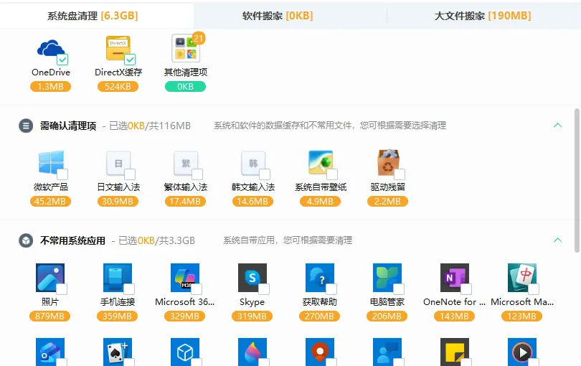
Task: Click the Skype 319MB size badge
Action: tap(252, 316)
